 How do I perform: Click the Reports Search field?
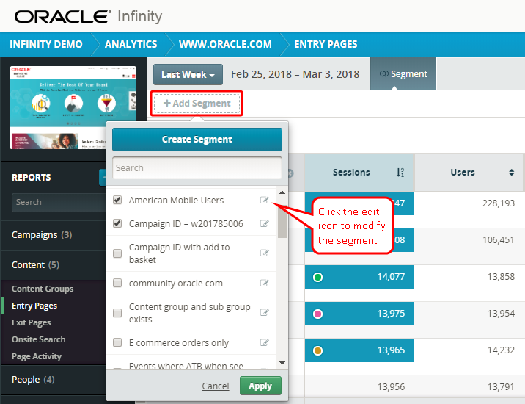click(x=59, y=202)
